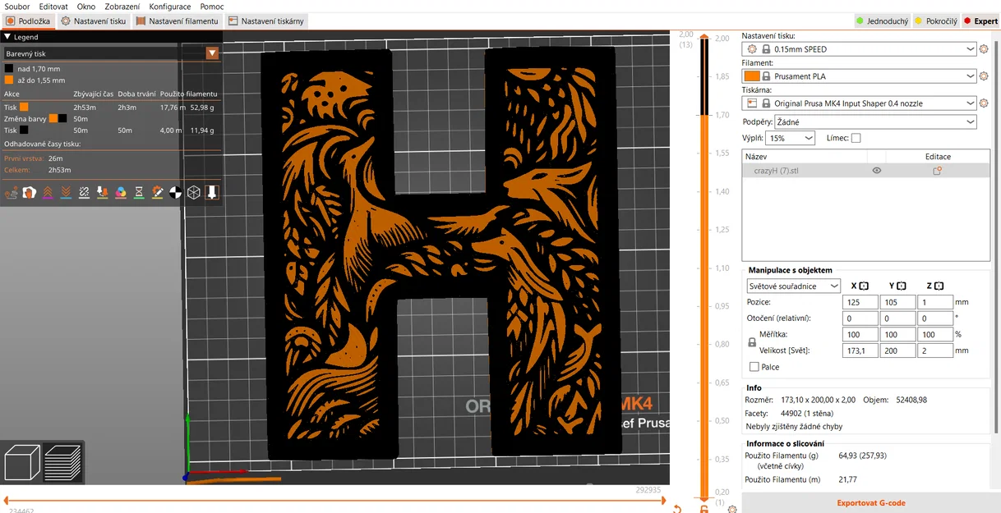Switch to Nastavení tisku tab

(95, 21)
